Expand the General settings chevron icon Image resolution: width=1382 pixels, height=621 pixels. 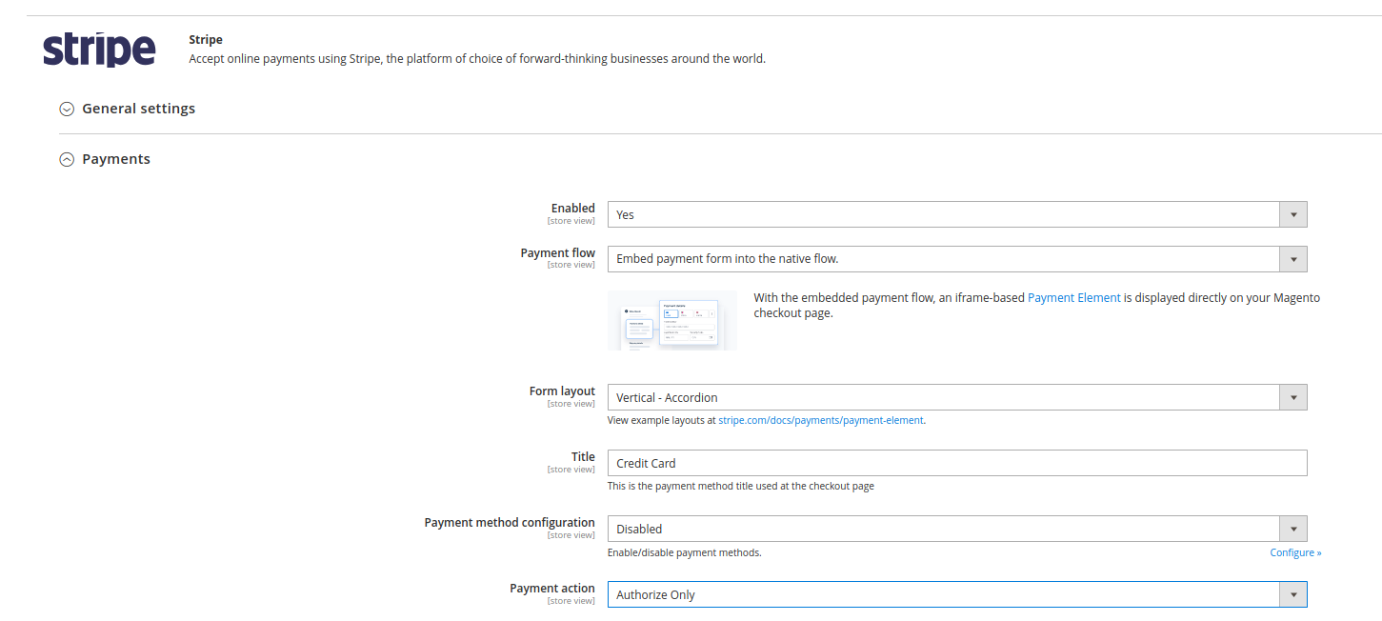coord(67,109)
